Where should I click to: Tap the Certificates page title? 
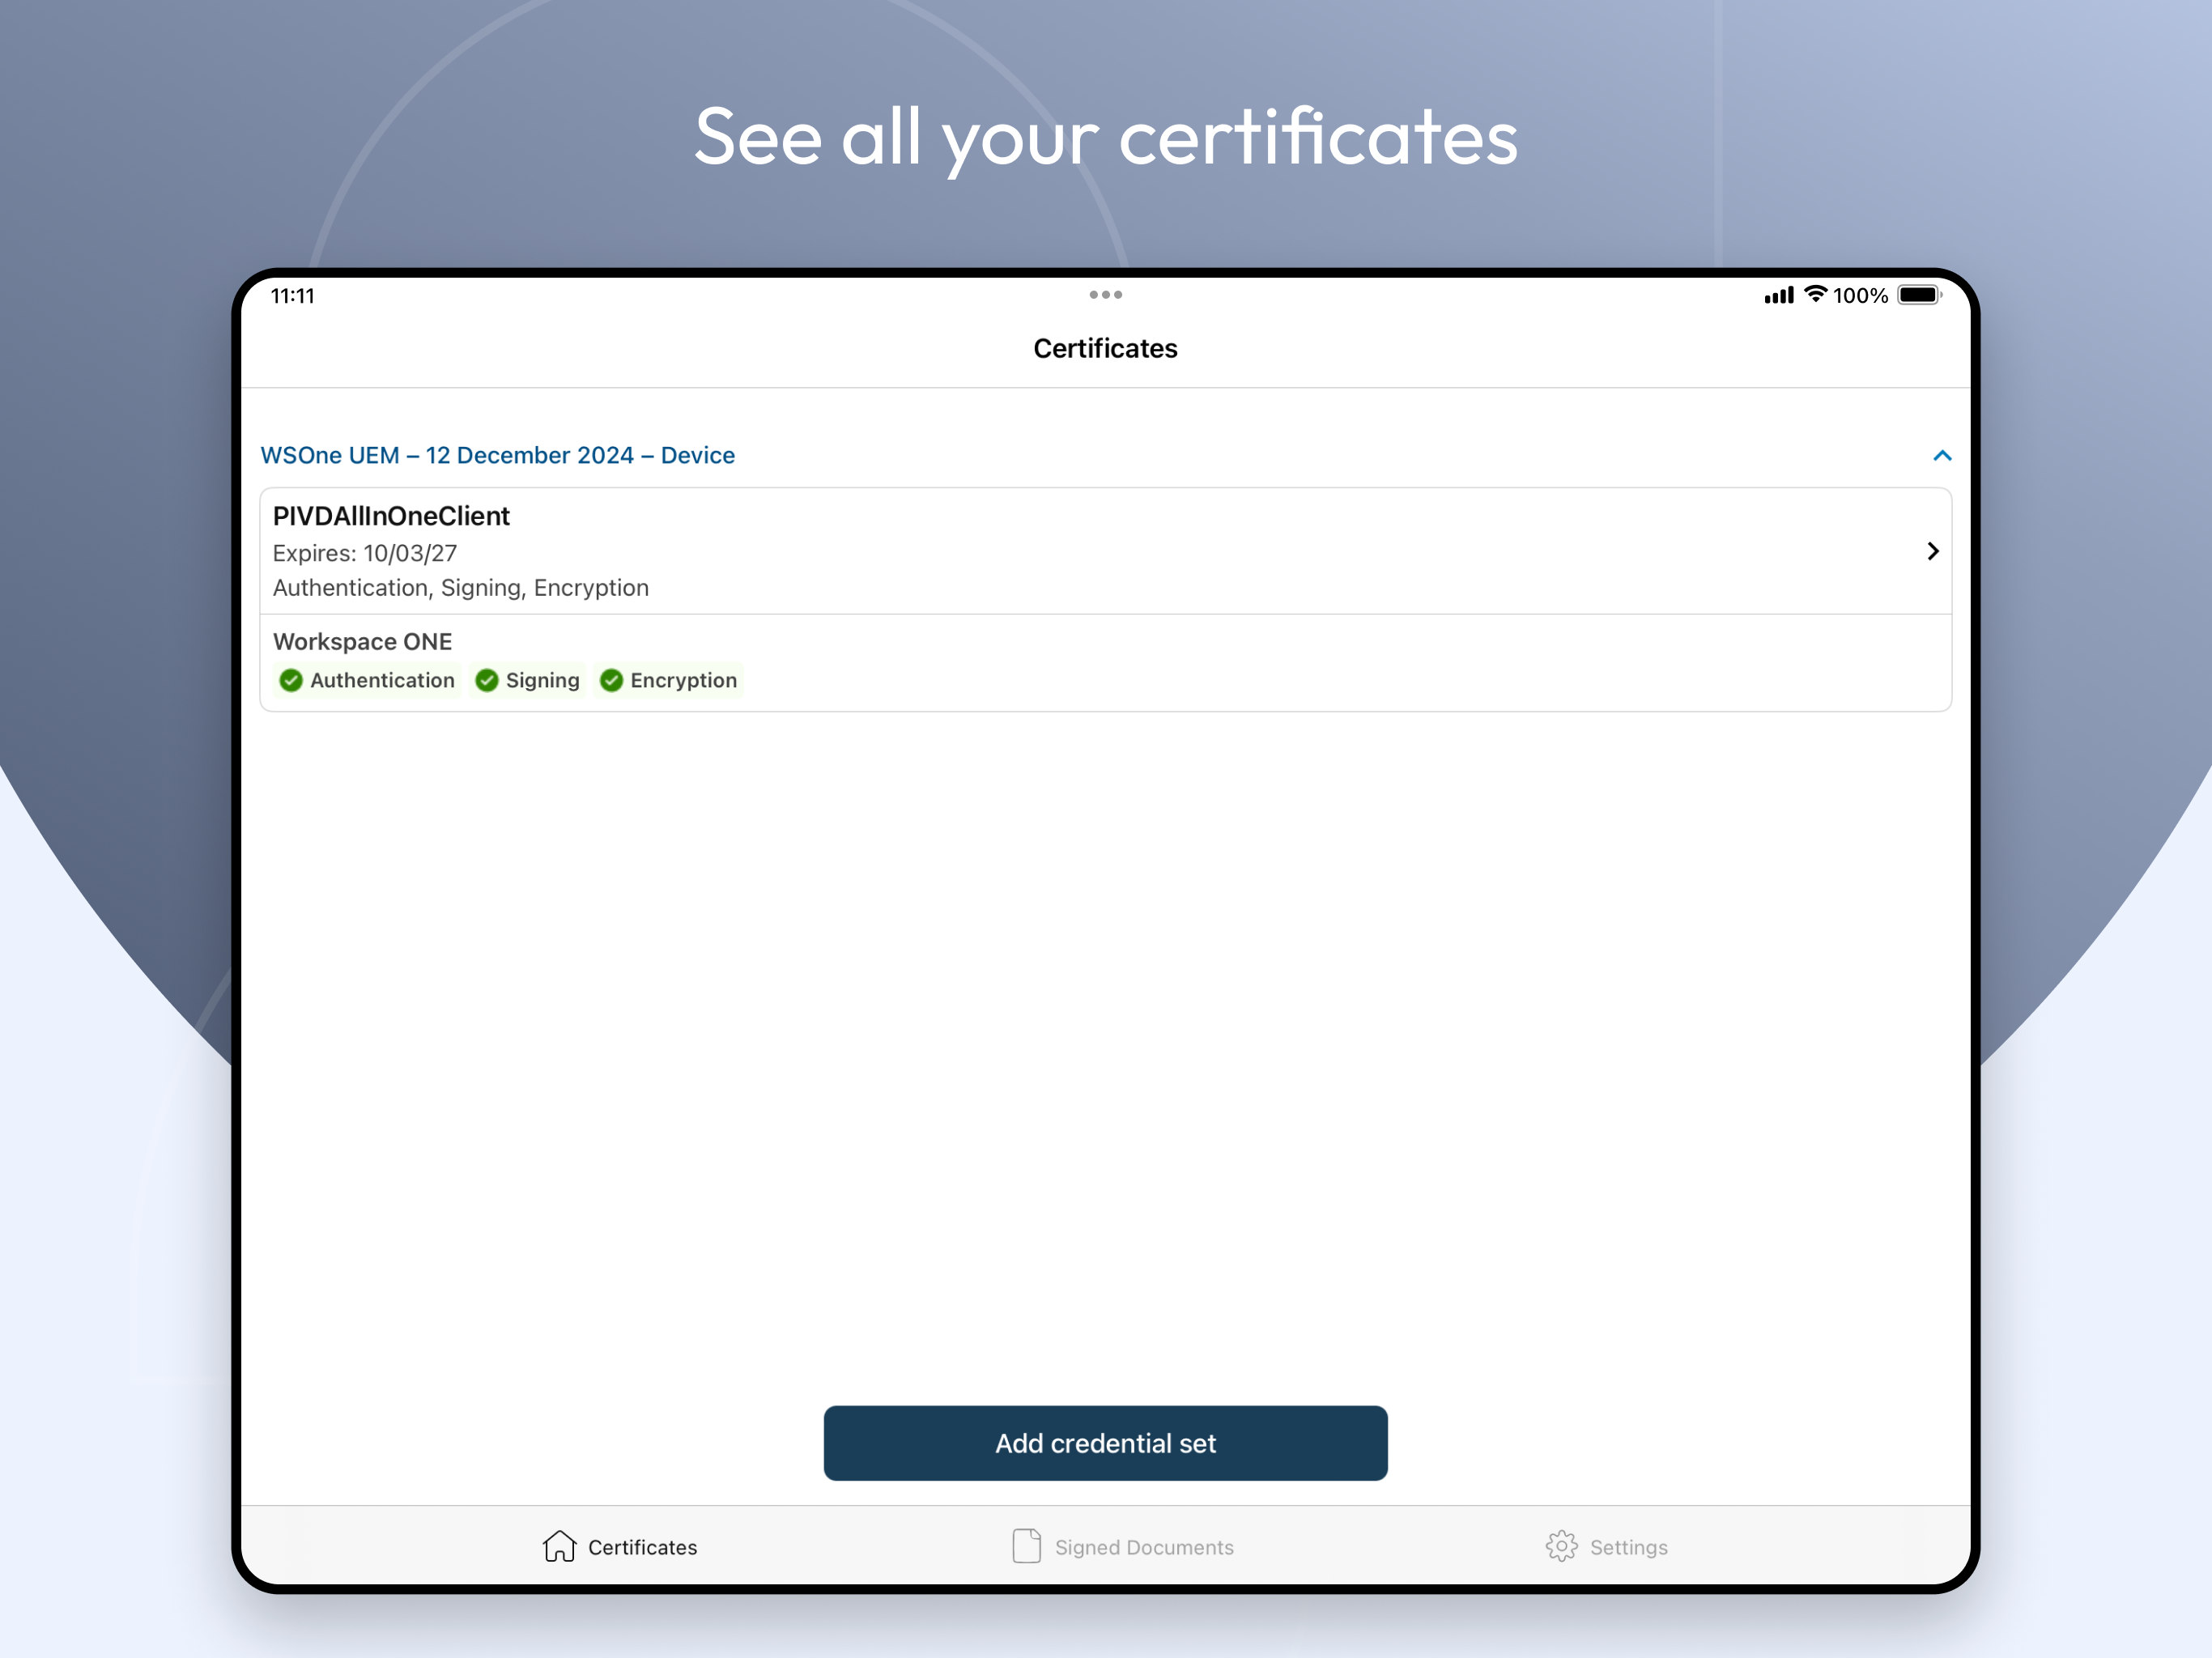click(x=1105, y=349)
